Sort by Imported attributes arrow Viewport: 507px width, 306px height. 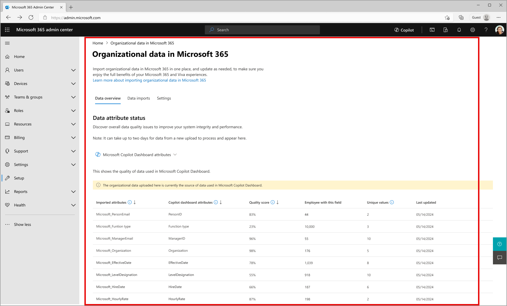[x=135, y=202]
